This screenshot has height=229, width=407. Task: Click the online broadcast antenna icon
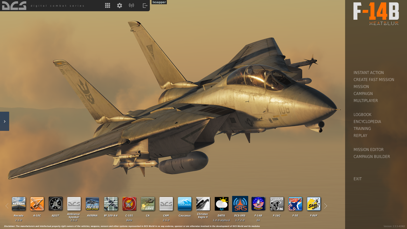click(131, 5)
